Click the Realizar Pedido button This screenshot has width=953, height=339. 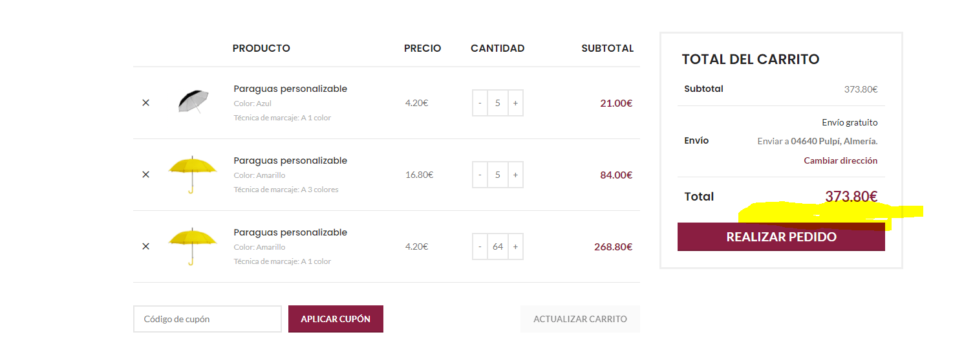[x=781, y=237]
